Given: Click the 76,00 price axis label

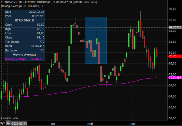Looking at the screenshot, I should click(x=172, y=64).
